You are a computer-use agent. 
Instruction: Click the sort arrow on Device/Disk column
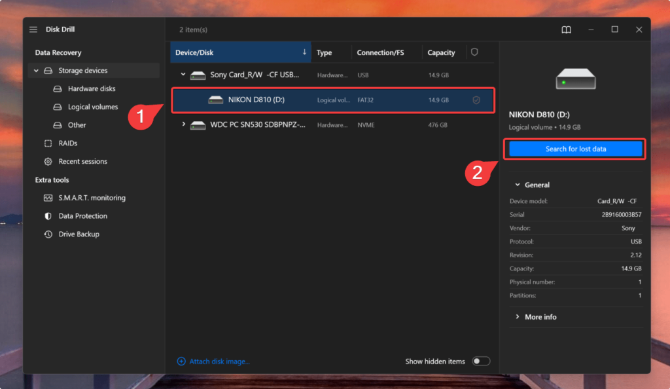(305, 52)
